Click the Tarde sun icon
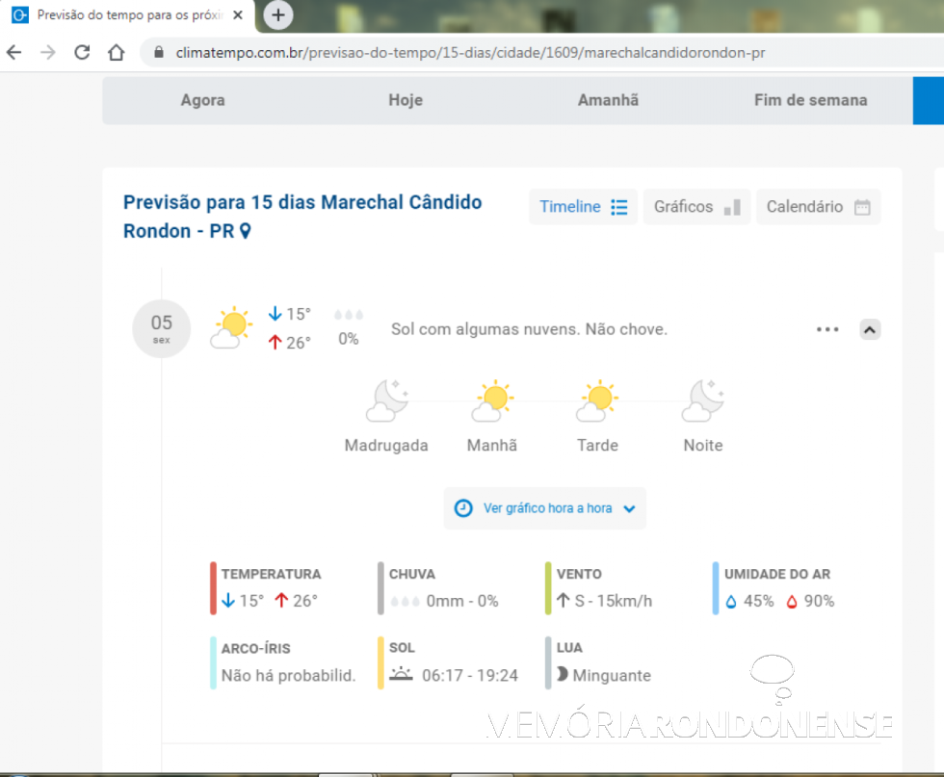This screenshot has width=944, height=777. (597, 401)
